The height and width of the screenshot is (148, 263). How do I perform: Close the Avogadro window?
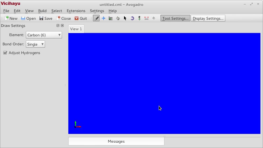pyautogui.click(x=258, y=4)
